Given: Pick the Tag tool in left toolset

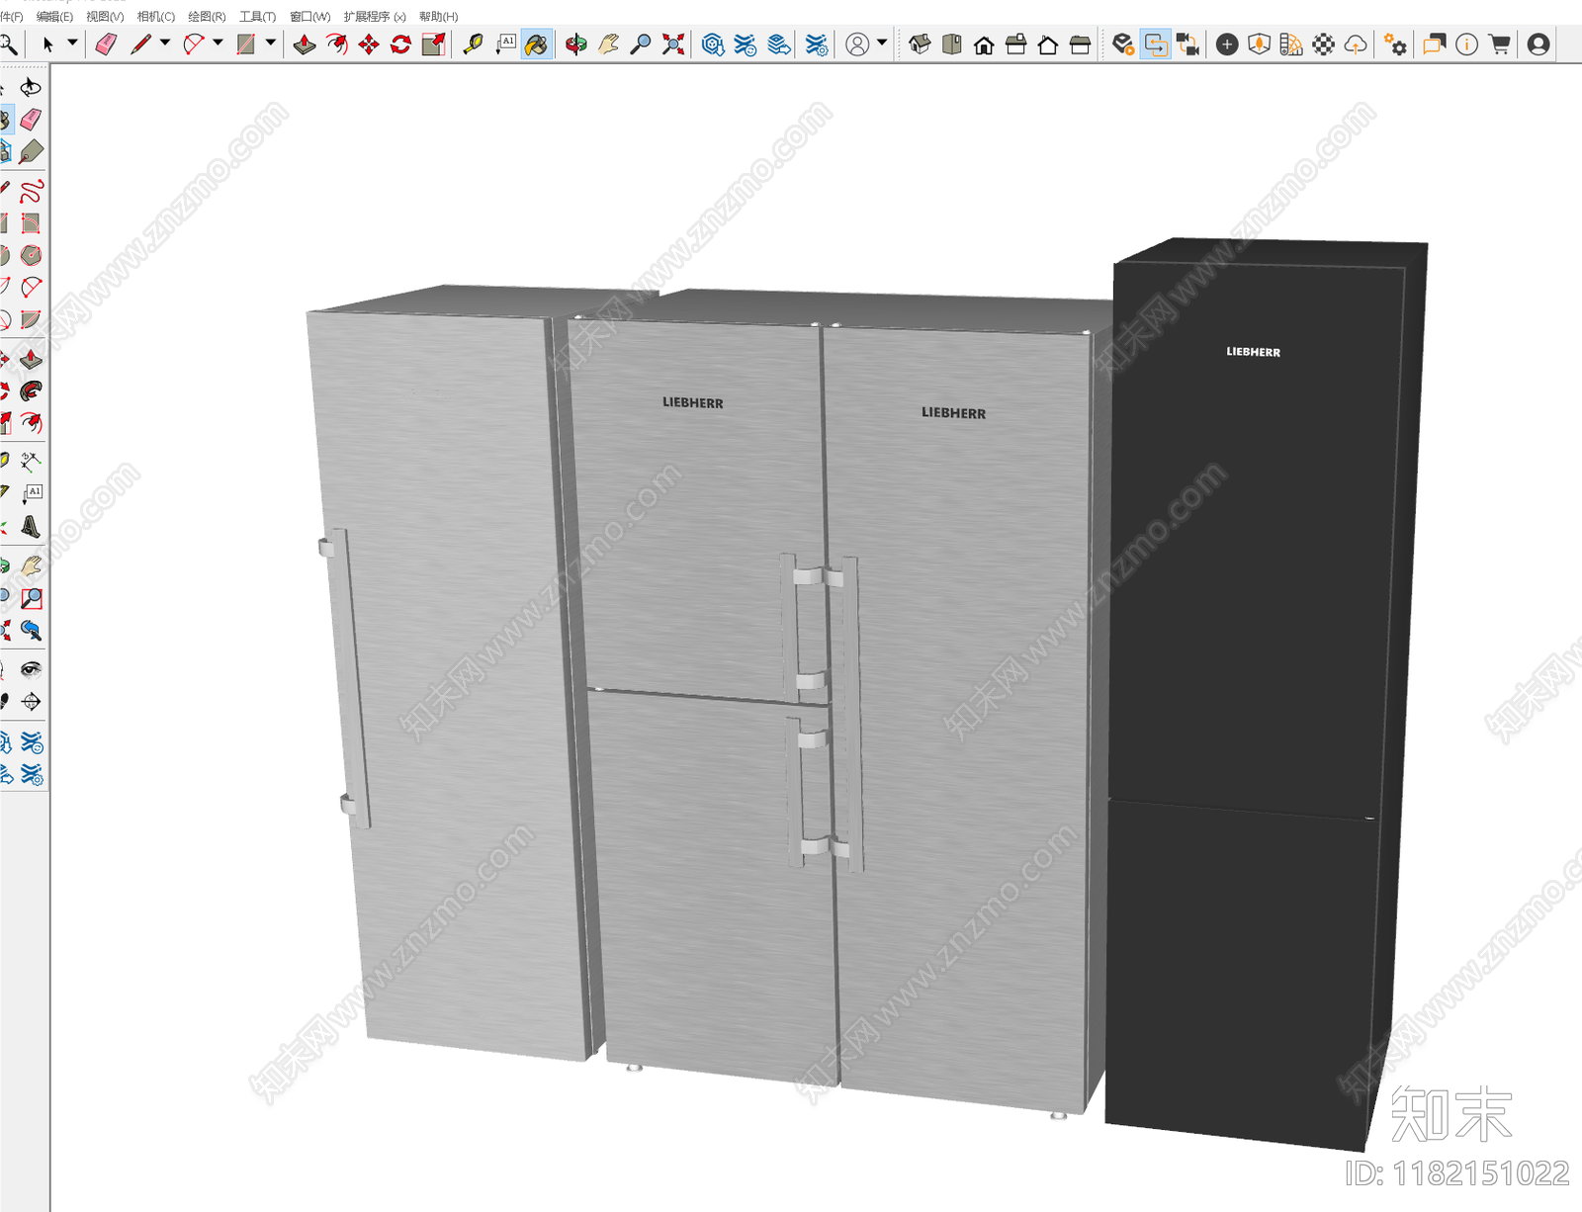Looking at the screenshot, I should [31, 151].
